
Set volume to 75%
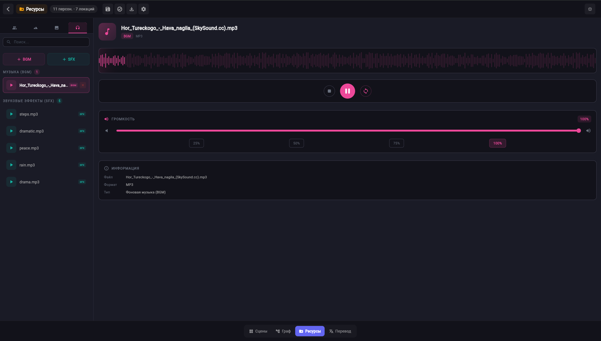[x=397, y=143]
